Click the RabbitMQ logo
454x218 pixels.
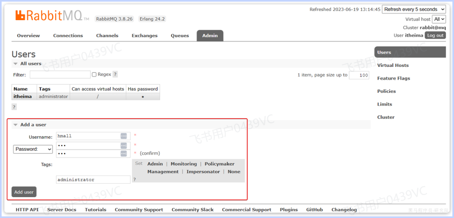coord(52,16)
